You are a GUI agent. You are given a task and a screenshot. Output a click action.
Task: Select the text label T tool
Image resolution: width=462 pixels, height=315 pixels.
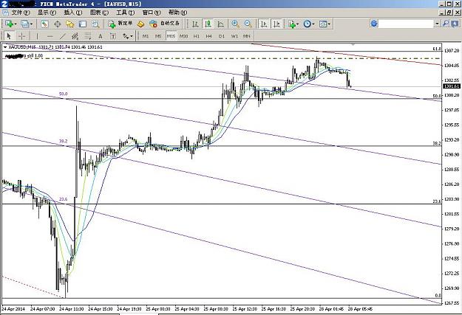[x=113, y=36]
